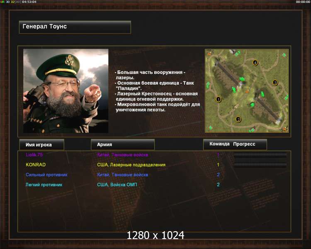The image size is (311, 249).
Task: Click the general's portrait image
Action: click(x=66, y=91)
